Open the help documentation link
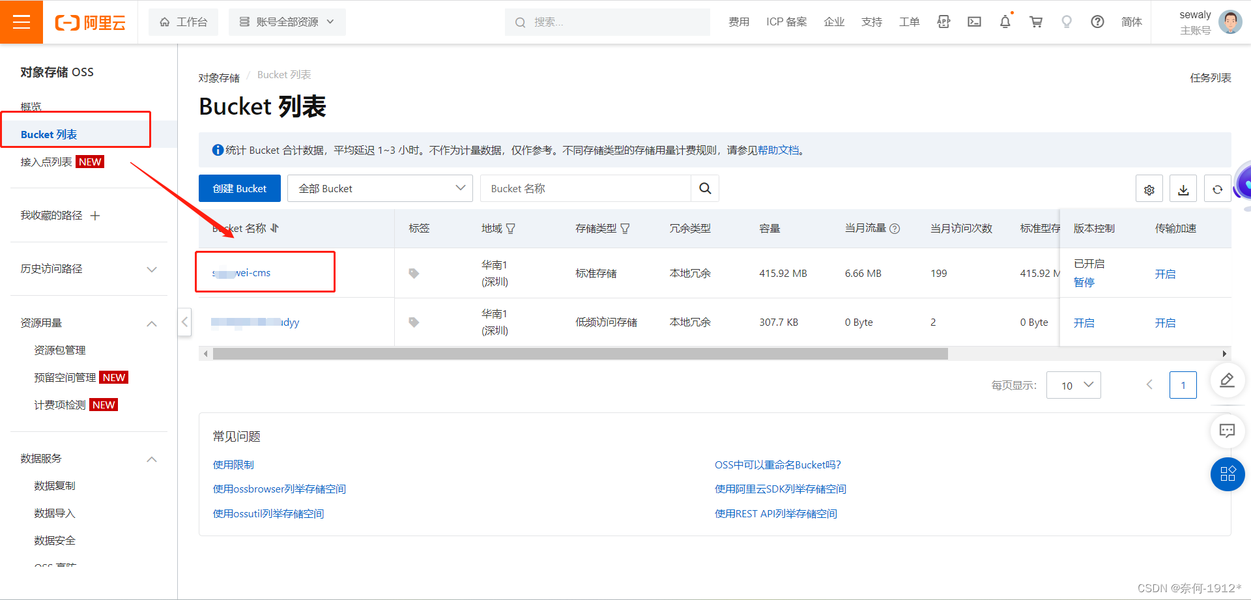Viewport: 1251px width, 600px height. [778, 150]
